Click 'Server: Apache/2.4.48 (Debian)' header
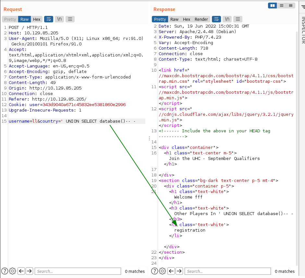 click(197, 32)
